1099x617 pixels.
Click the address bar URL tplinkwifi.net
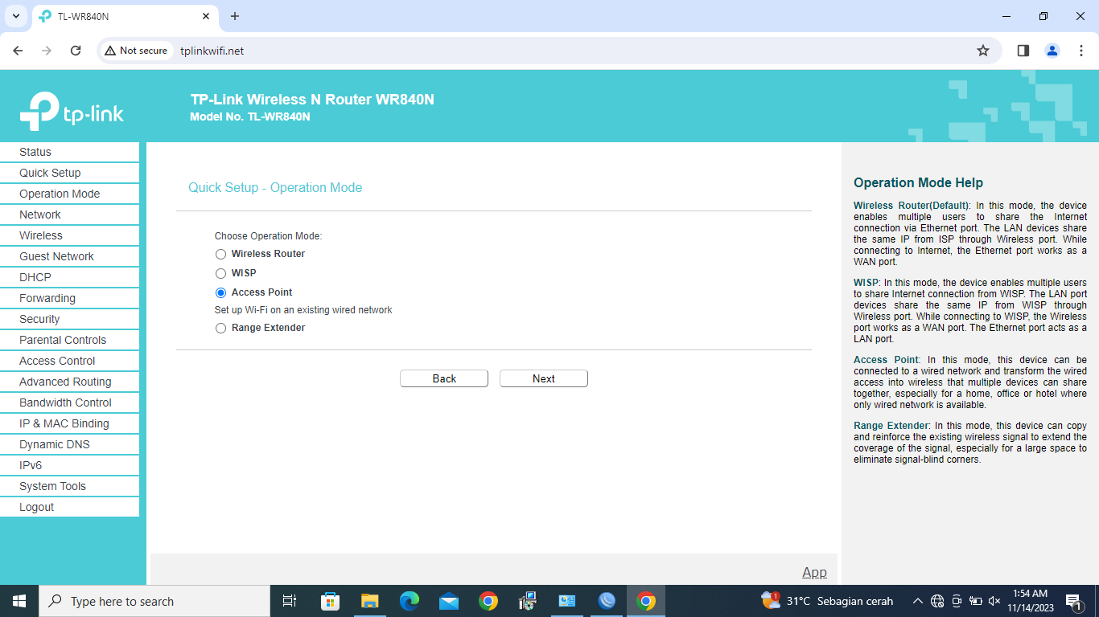(x=212, y=51)
